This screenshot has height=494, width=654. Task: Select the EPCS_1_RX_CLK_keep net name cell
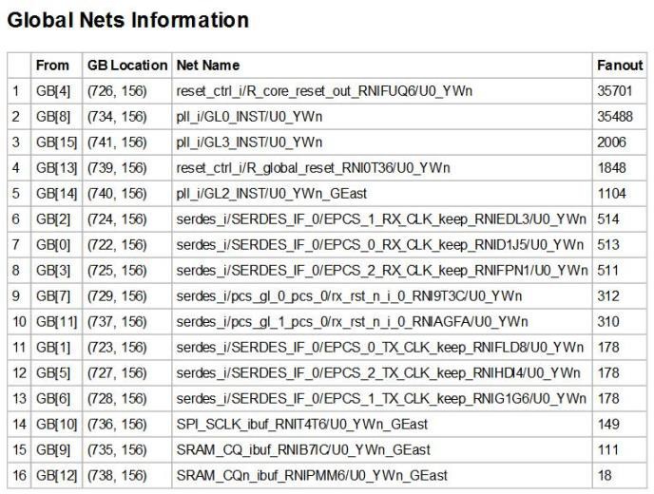(380, 219)
